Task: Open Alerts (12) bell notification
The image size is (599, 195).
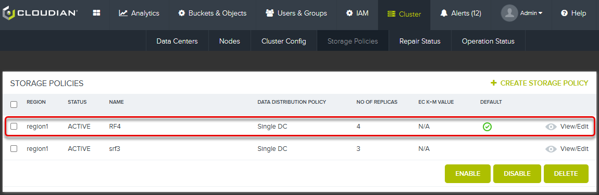Action: pyautogui.click(x=460, y=13)
